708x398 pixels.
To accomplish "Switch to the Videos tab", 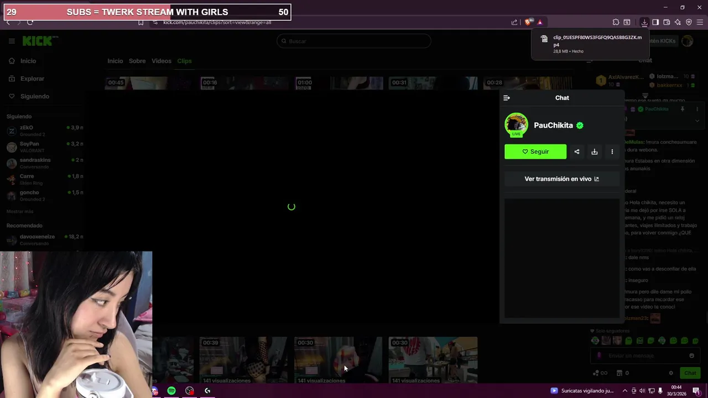I will (x=162, y=61).
